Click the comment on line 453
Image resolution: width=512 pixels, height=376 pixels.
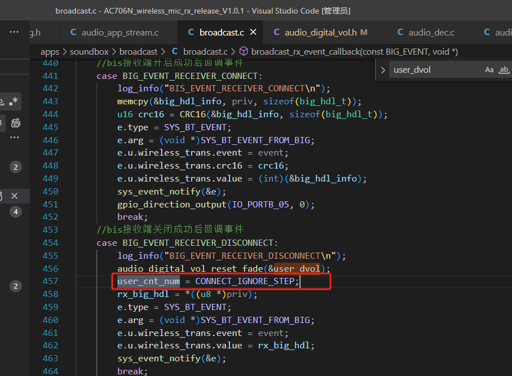pos(170,229)
